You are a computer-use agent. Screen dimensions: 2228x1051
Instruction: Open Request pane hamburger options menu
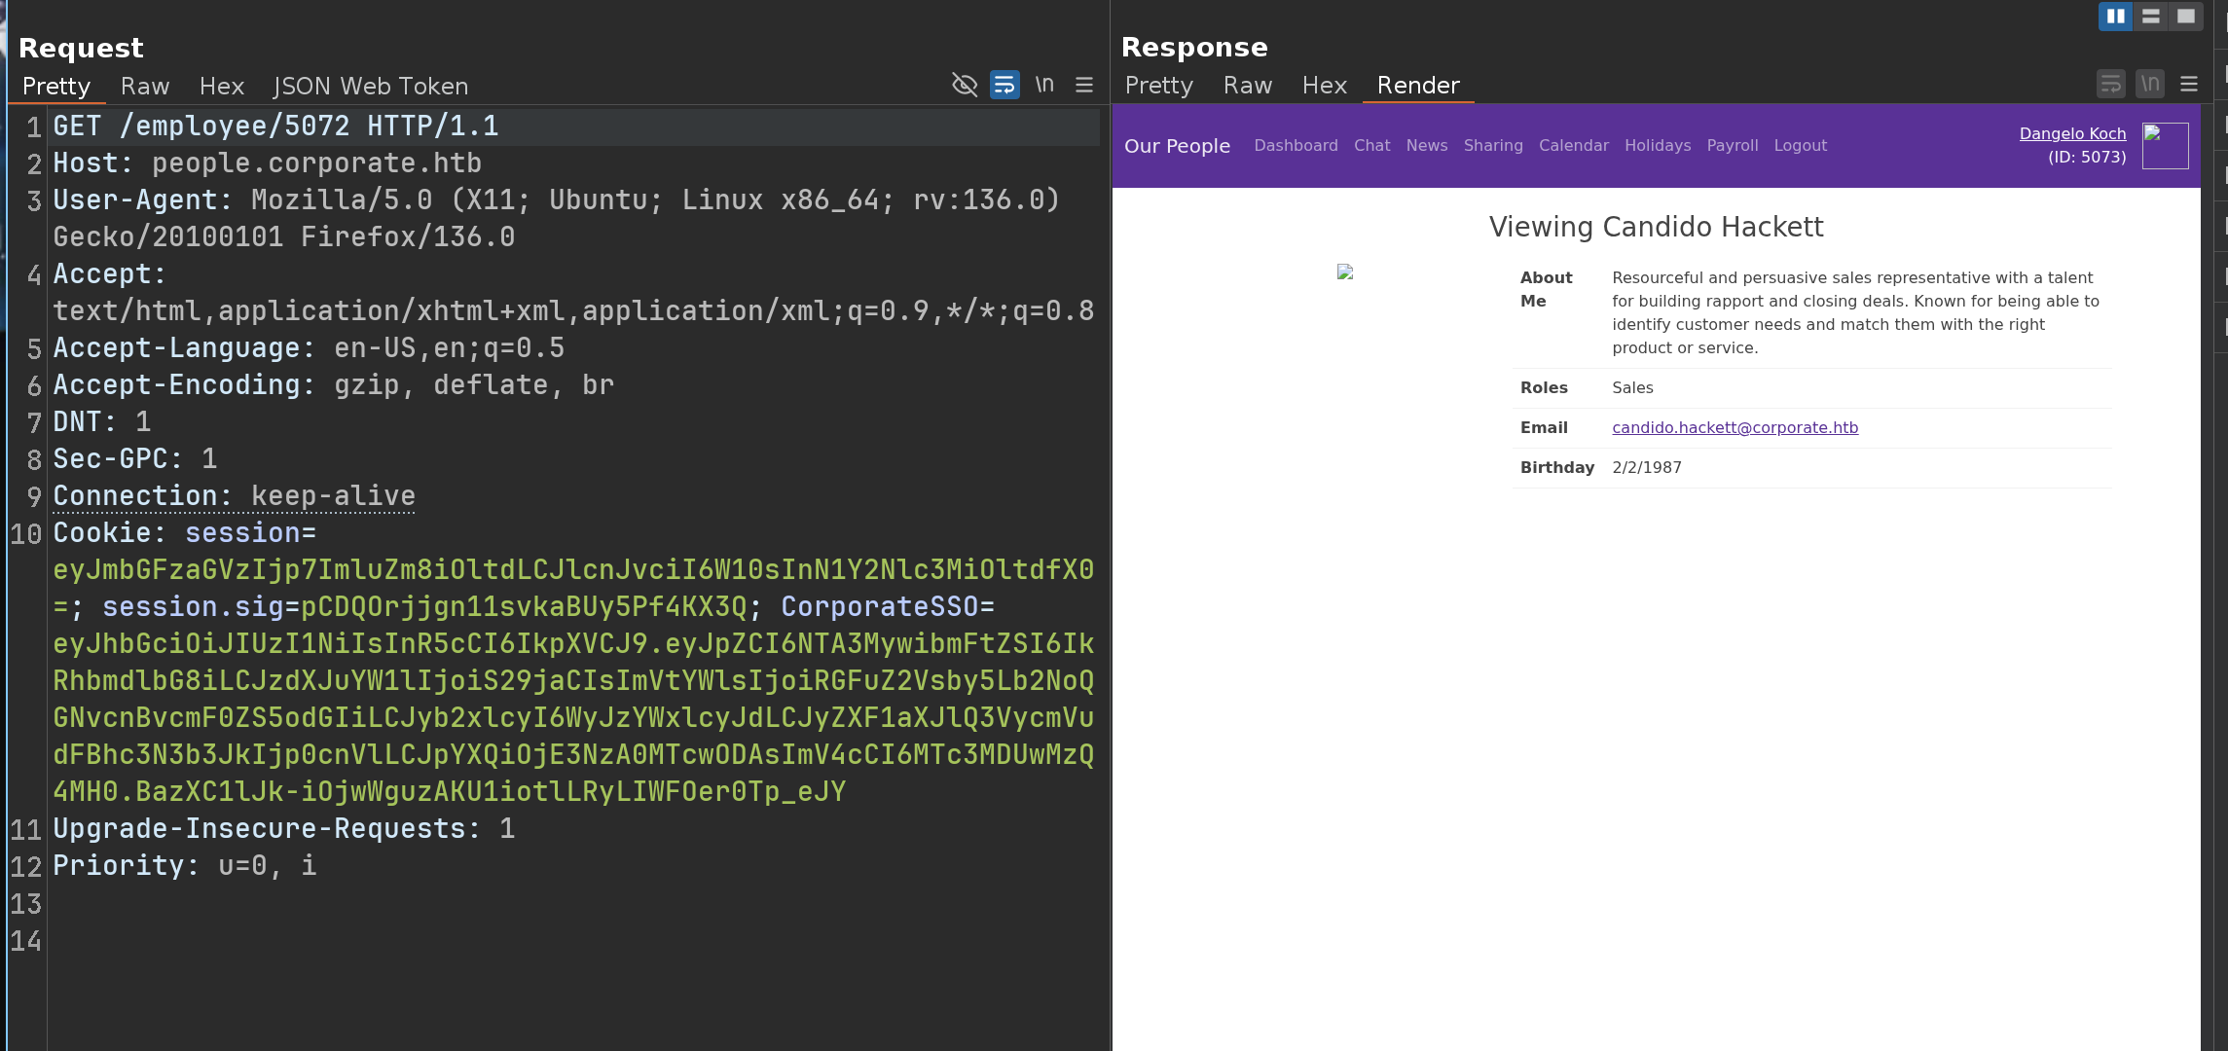(1084, 85)
